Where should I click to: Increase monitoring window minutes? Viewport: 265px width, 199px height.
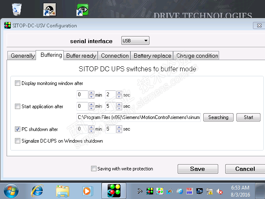[91, 93]
